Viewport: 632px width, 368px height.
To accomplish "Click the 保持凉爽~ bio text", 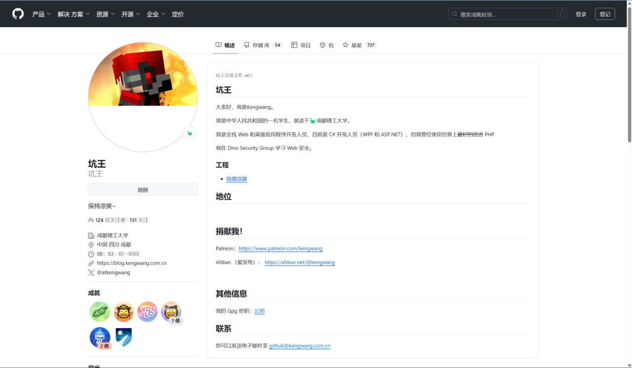I will pyautogui.click(x=102, y=206).
